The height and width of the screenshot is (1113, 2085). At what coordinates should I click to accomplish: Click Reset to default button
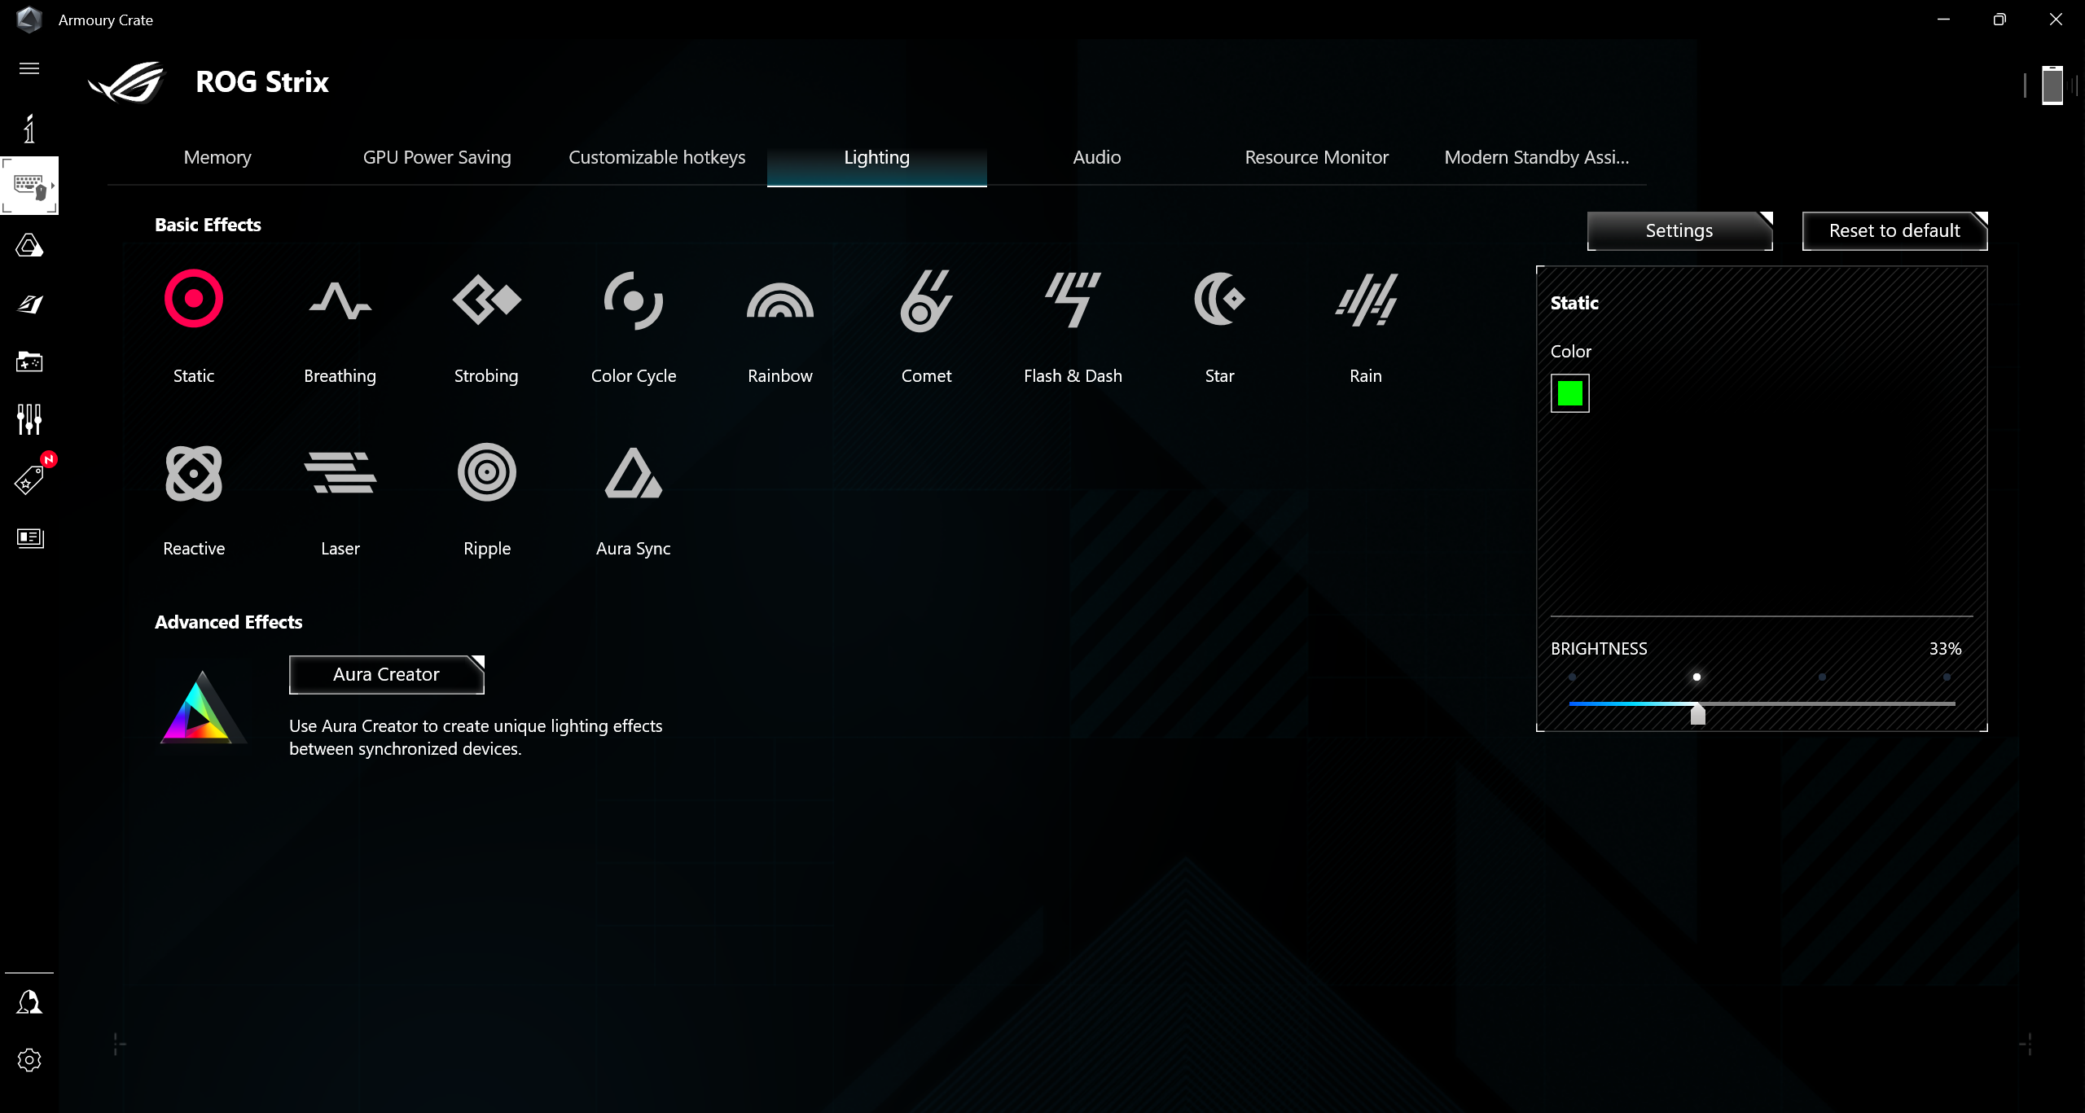coord(1894,230)
